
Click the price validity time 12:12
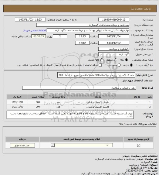pyautogui.click(x=83, y=43)
